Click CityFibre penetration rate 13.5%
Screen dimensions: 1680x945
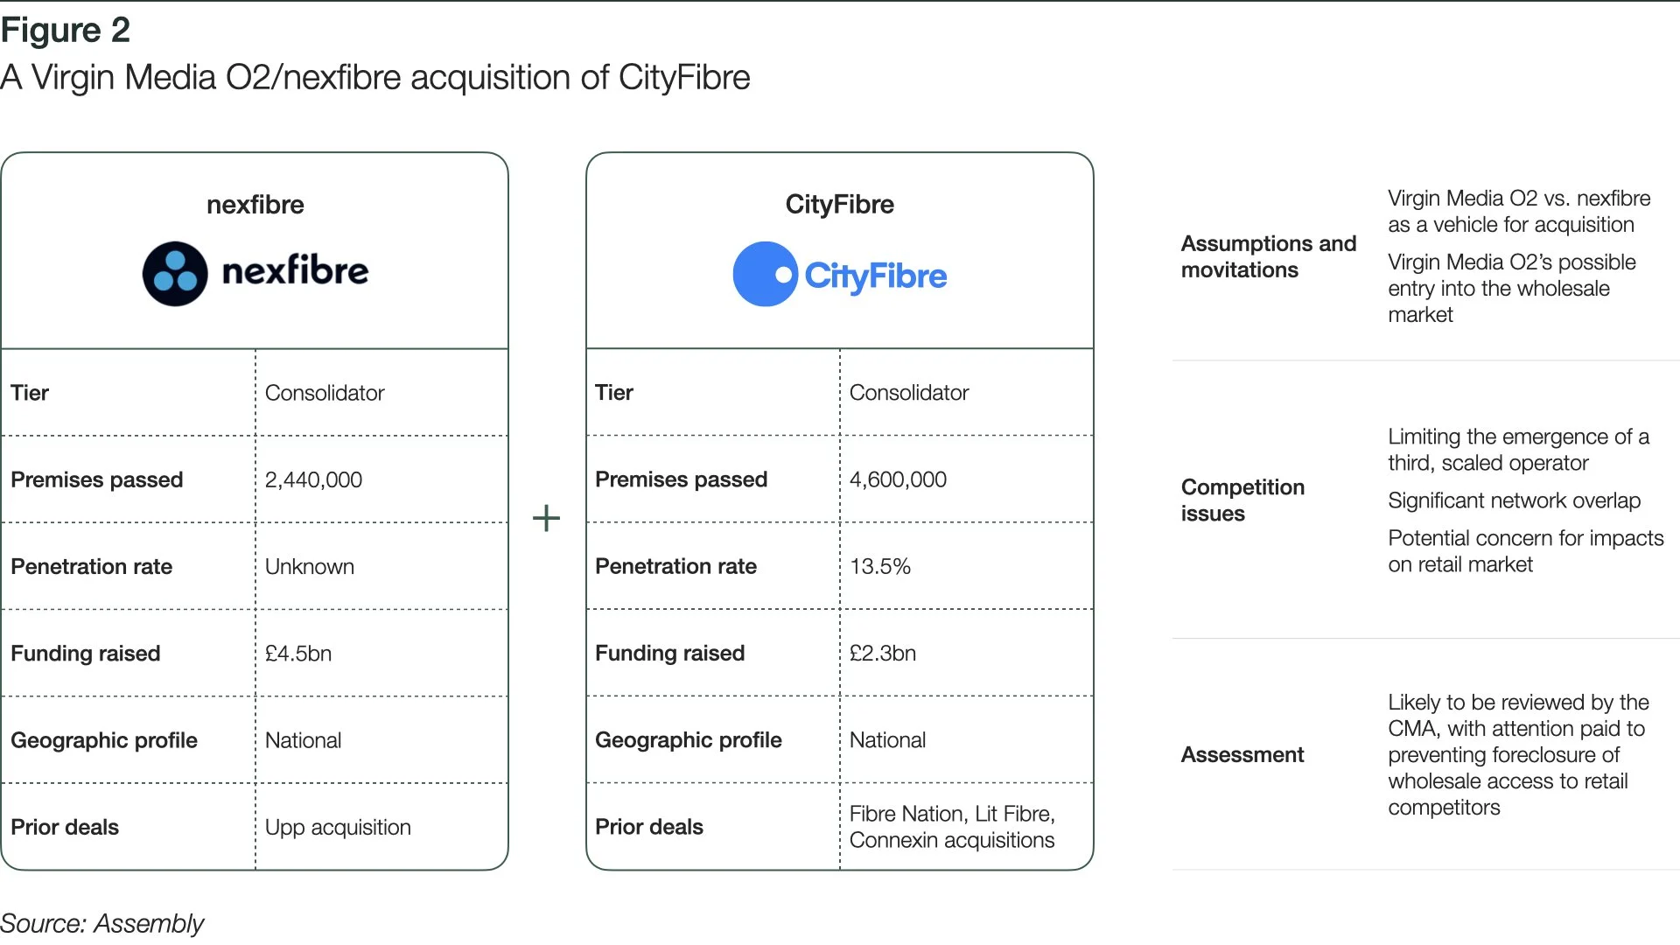880,566
